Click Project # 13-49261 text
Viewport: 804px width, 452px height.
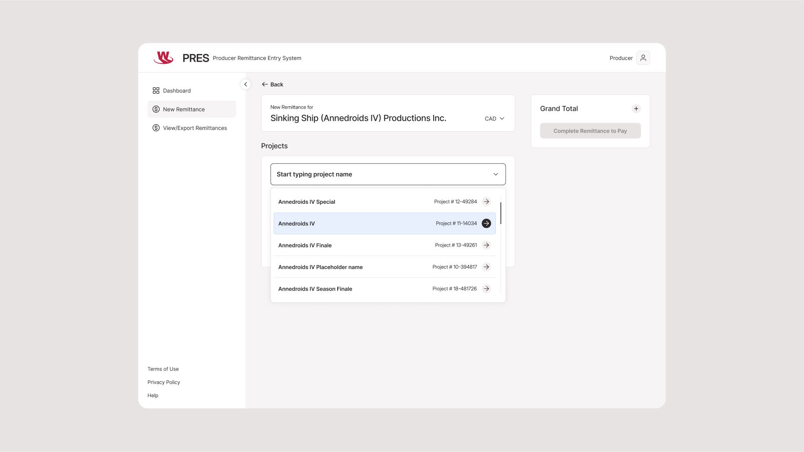point(456,245)
